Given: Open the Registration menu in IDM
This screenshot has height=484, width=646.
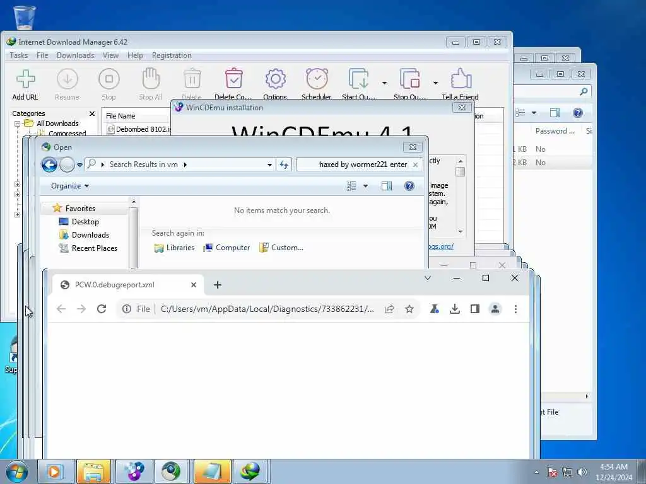Looking at the screenshot, I should [x=172, y=55].
